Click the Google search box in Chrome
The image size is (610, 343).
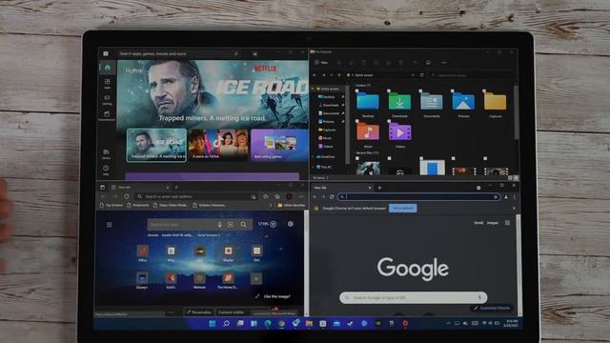coord(413,297)
